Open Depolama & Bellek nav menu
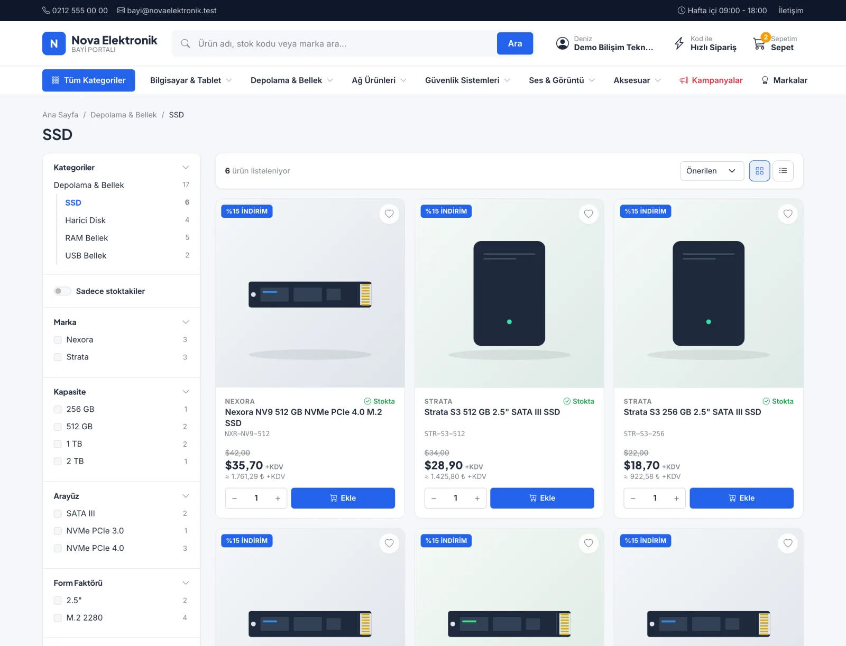 coord(292,80)
